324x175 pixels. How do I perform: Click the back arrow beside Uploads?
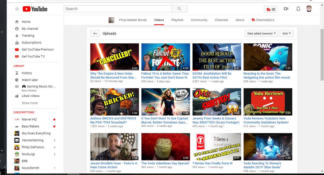tap(95, 34)
